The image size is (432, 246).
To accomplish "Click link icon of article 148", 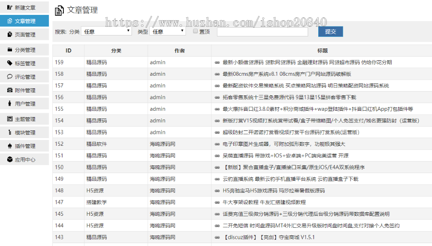I will point(217,191).
